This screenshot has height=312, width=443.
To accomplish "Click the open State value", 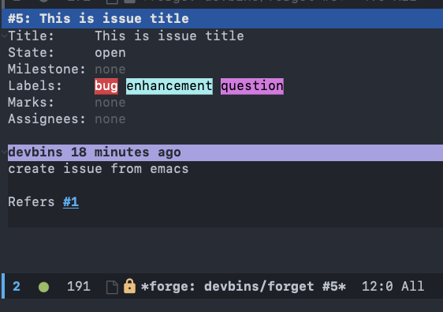I will (110, 53).
